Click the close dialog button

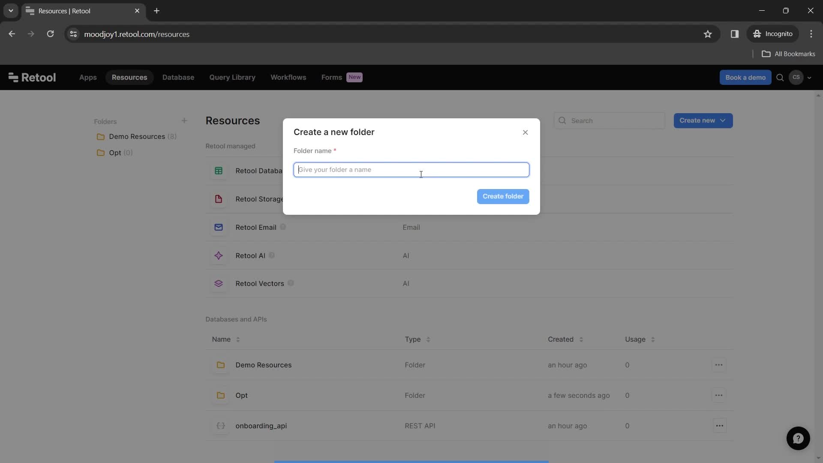point(525,132)
